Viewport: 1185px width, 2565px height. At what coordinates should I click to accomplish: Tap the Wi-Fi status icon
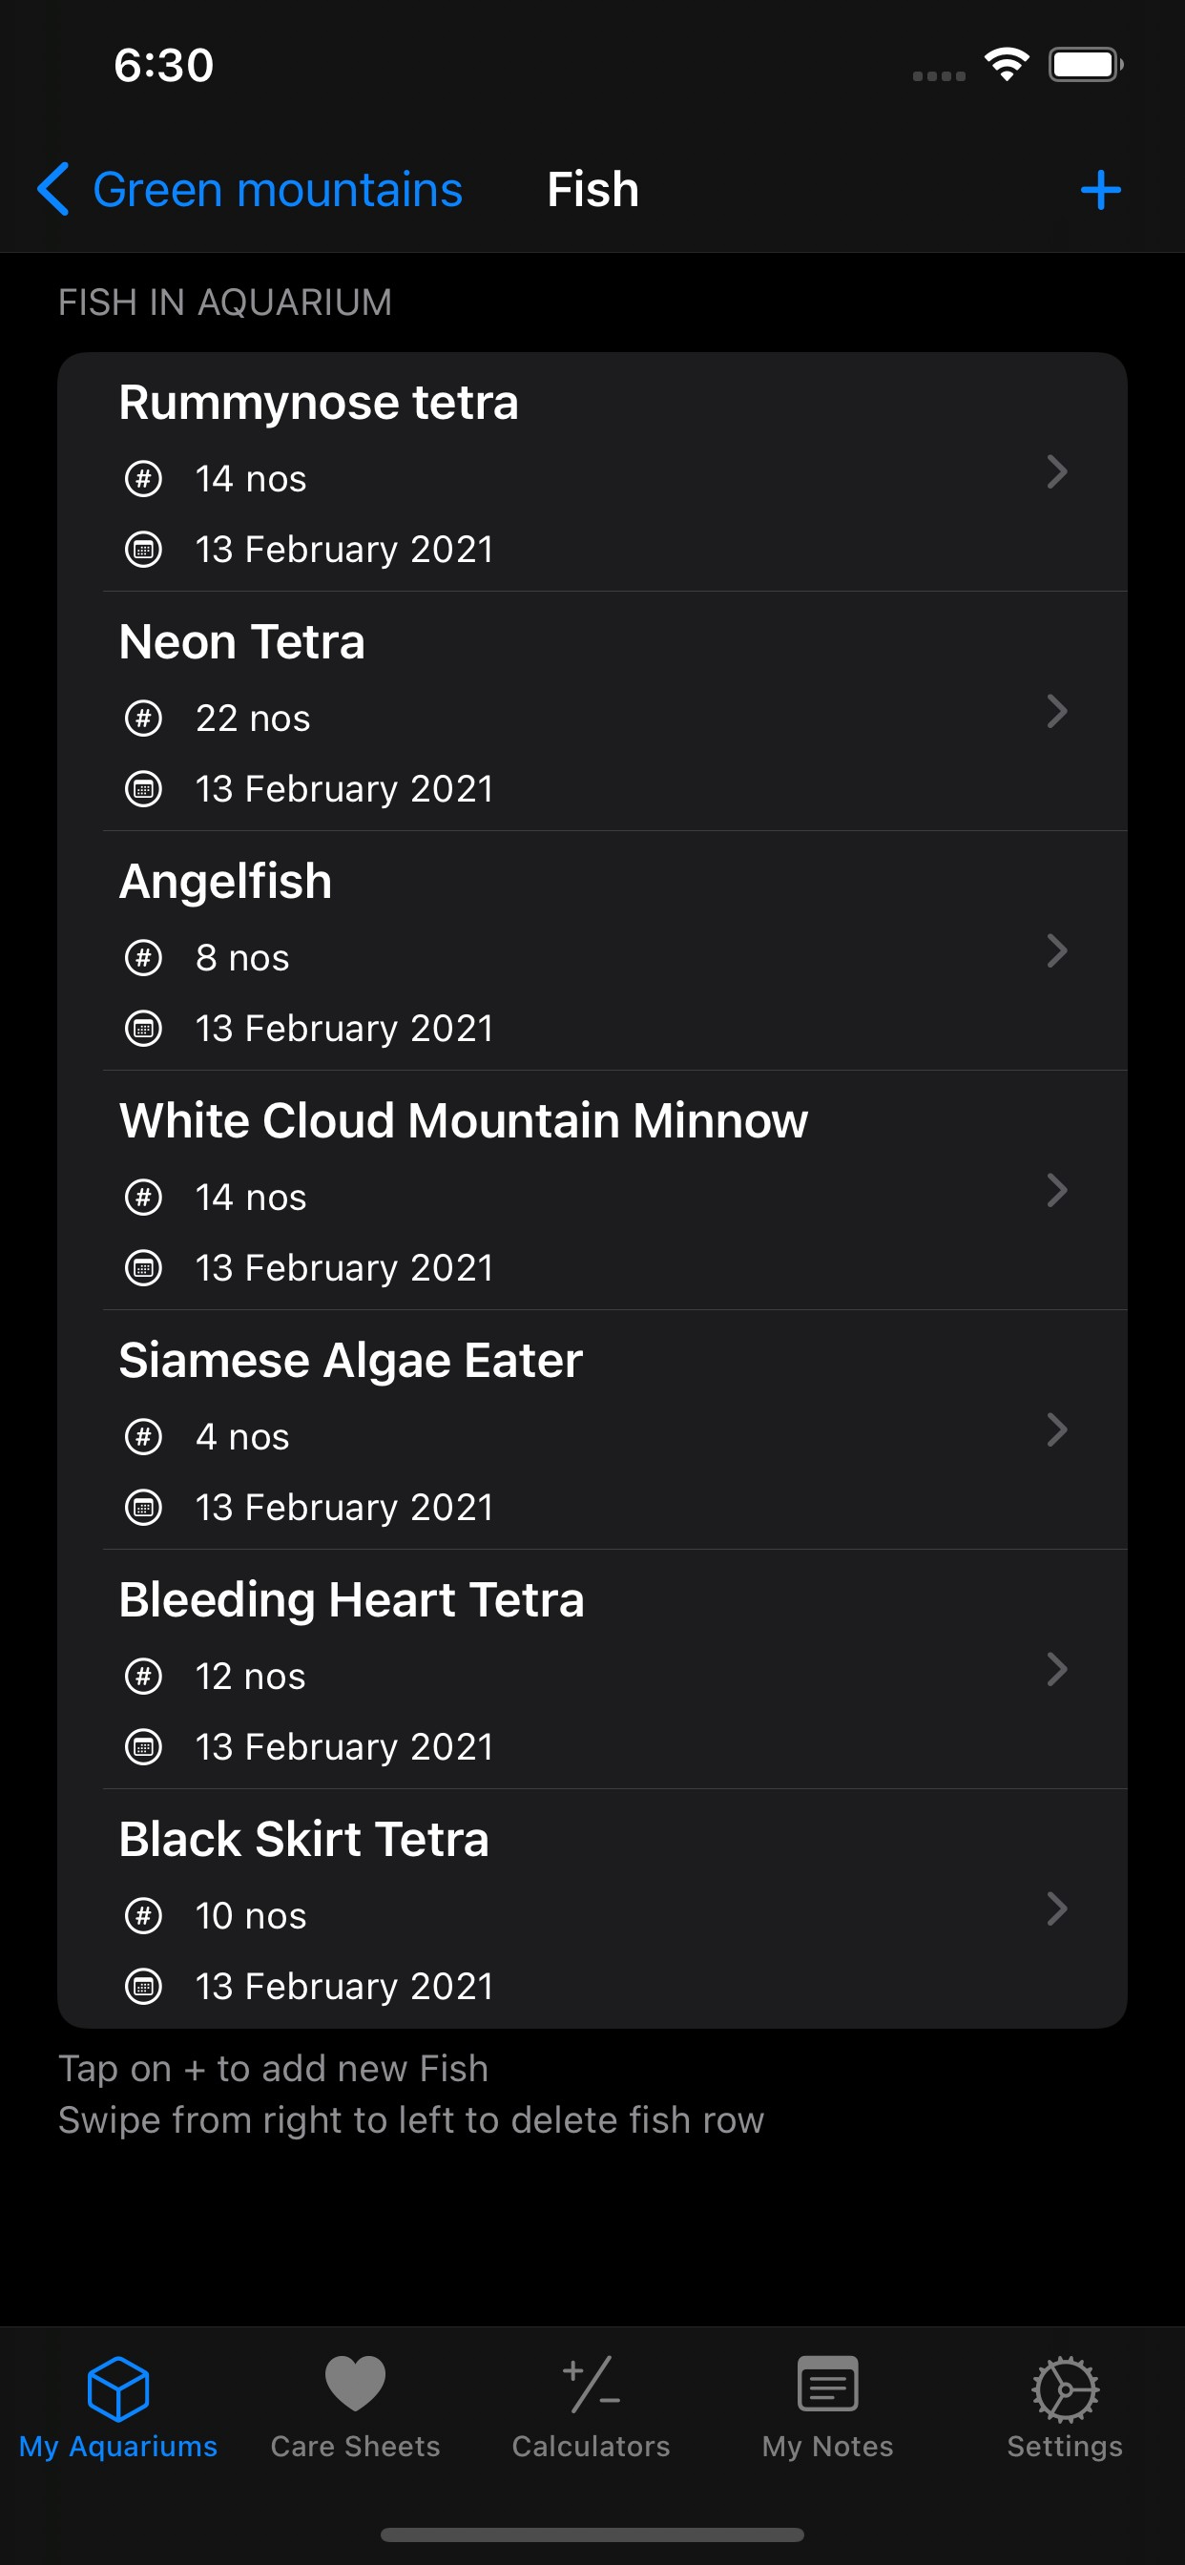1007,65
